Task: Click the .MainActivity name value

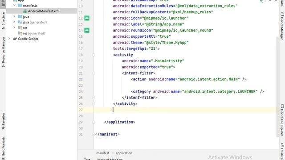Action: (x=167, y=61)
